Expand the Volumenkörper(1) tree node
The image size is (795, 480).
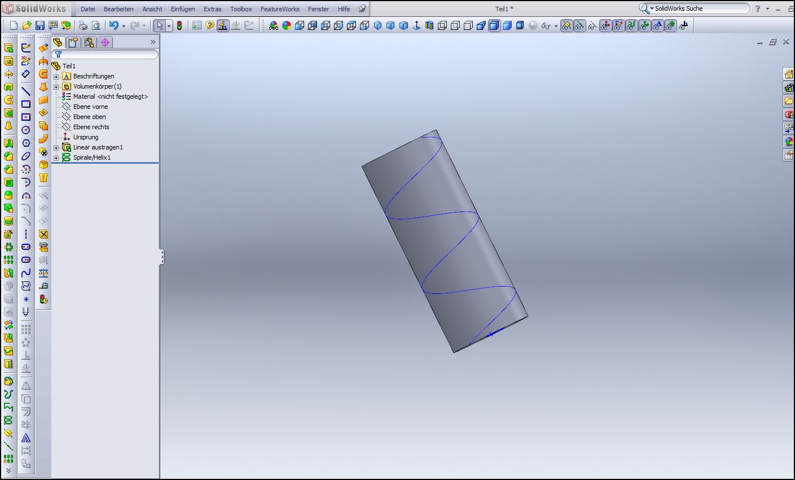56,86
